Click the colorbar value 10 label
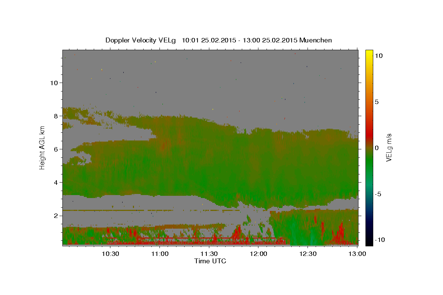 (x=378, y=55)
